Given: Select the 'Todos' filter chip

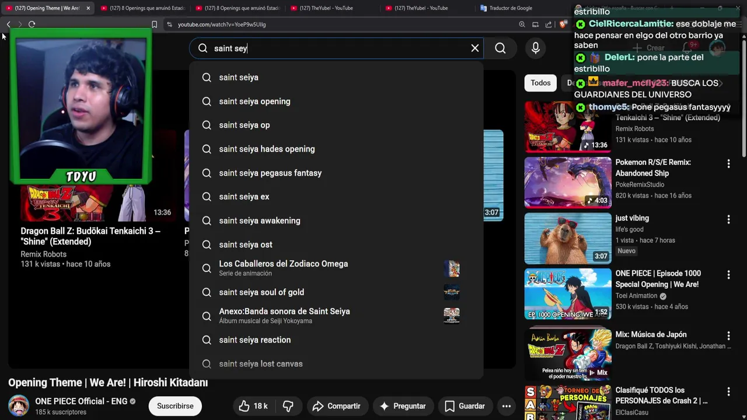Looking at the screenshot, I should tap(540, 83).
